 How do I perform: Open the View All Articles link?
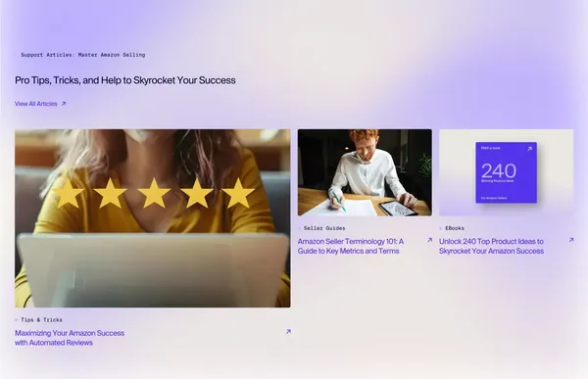[x=36, y=104]
